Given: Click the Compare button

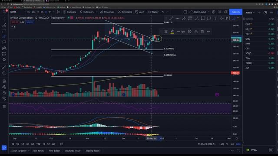Looking at the screenshot, I should click(69, 12).
